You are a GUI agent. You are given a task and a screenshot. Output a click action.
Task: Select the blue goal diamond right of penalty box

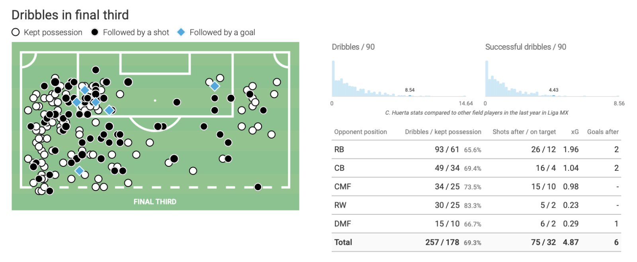215,86
